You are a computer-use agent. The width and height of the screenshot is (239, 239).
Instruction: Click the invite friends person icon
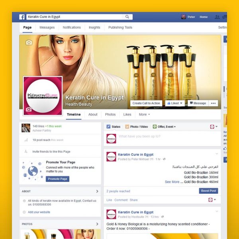[x=26, y=151]
